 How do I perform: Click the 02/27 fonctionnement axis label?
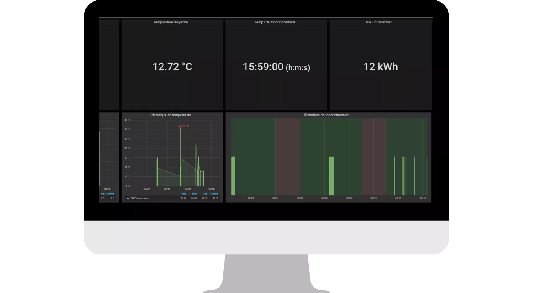point(251,198)
